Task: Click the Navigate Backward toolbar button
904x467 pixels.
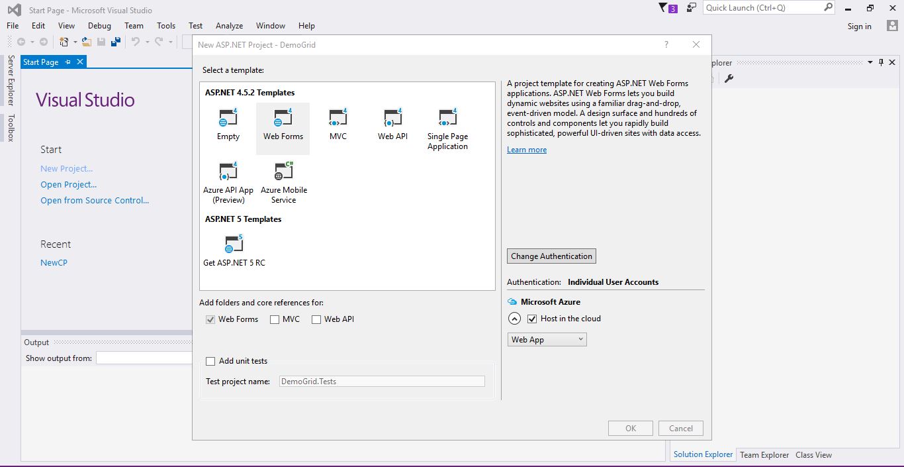Action: click(x=21, y=42)
